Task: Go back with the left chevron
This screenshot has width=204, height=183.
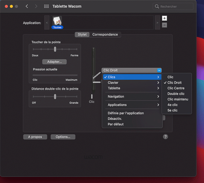Action: (27, 6)
